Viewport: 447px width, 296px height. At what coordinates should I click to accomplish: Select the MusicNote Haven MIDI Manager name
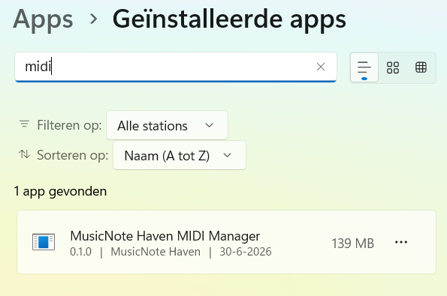tap(165, 236)
